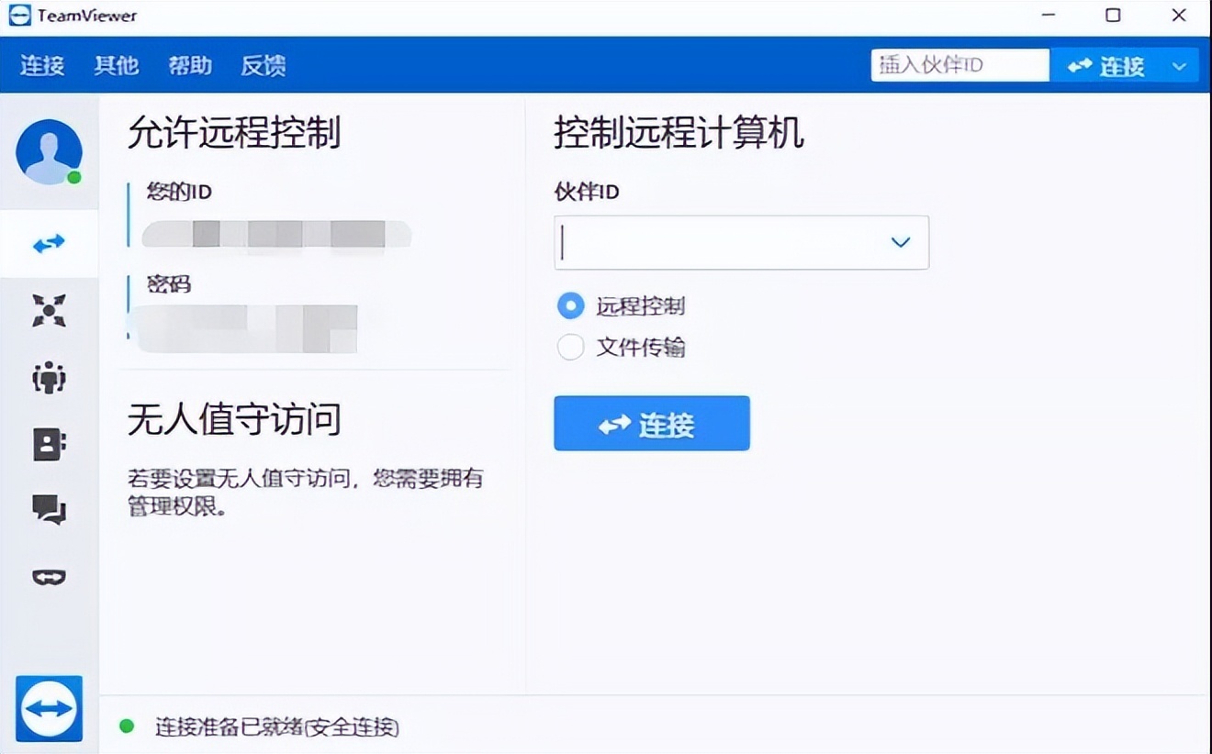
Task: Click the header bar 连接 button
Action: pos(1105,66)
